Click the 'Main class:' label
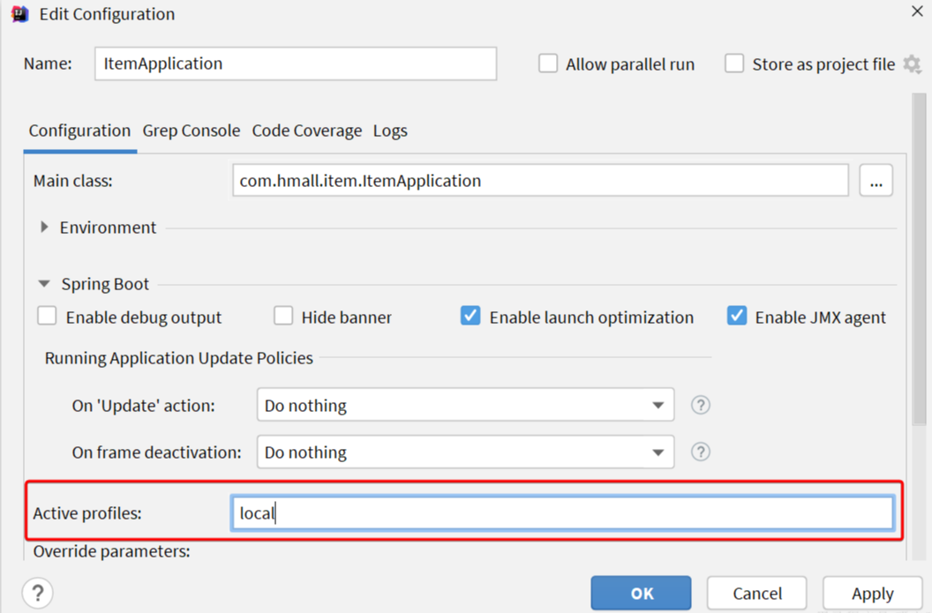 (72, 181)
